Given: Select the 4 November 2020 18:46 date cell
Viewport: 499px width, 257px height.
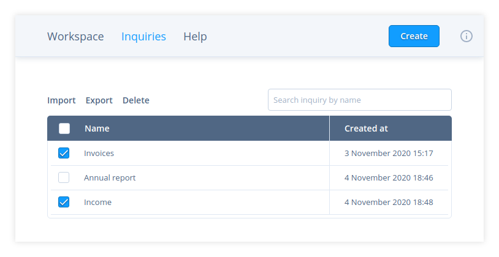Looking at the screenshot, I should click(x=389, y=177).
